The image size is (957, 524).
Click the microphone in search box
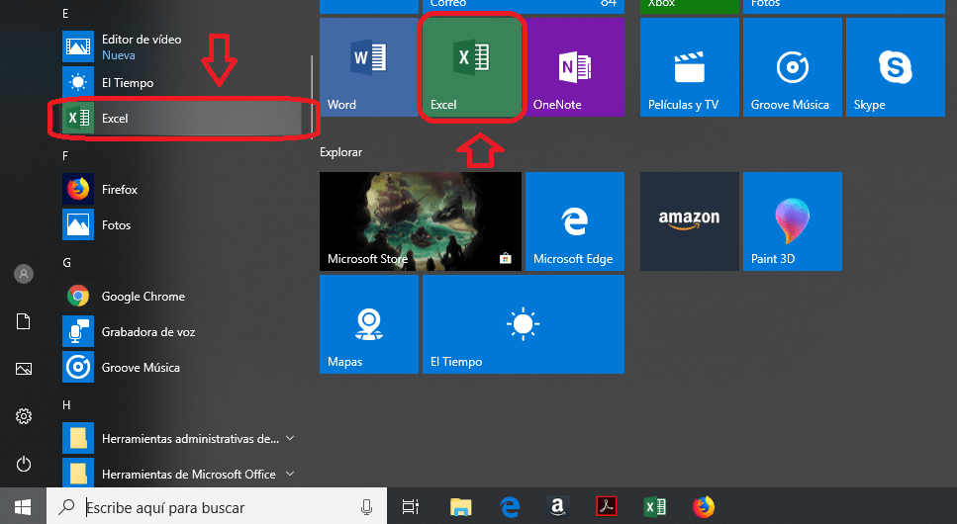(x=366, y=507)
